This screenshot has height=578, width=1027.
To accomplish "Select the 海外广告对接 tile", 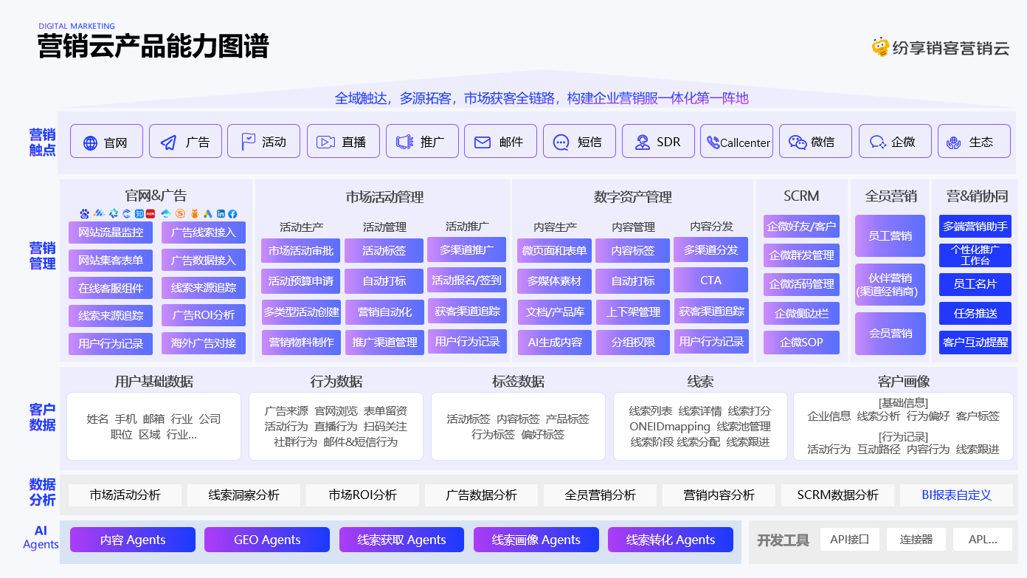I will coord(204,343).
